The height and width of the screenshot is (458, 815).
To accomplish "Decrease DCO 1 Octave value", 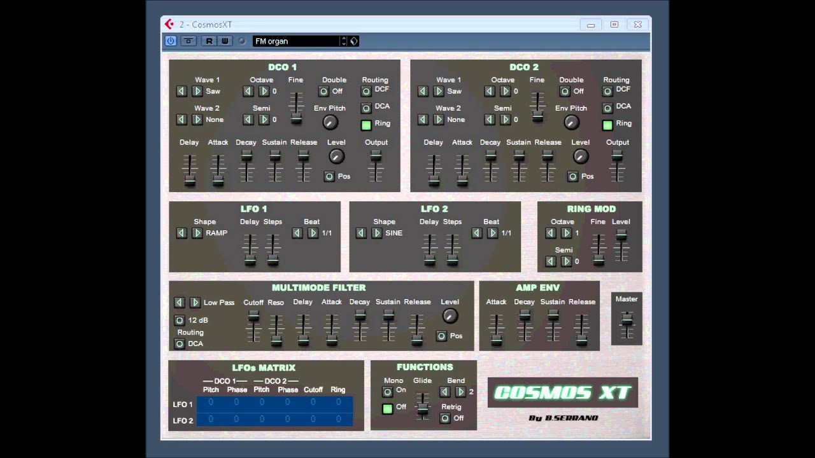I will pyautogui.click(x=248, y=91).
